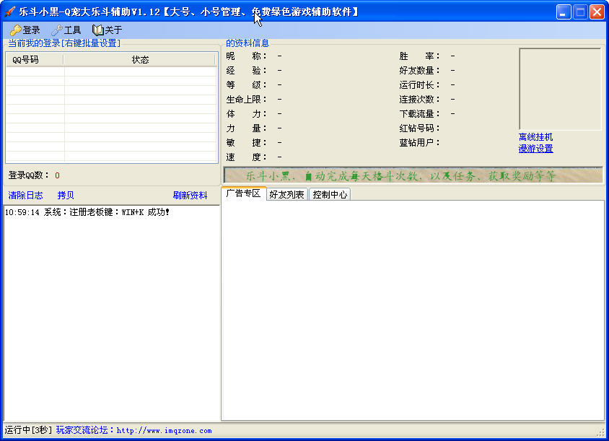609x441 pixels.
Task: Open forum link http://www.imqzone.com
Action: click(x=164, y=430)
